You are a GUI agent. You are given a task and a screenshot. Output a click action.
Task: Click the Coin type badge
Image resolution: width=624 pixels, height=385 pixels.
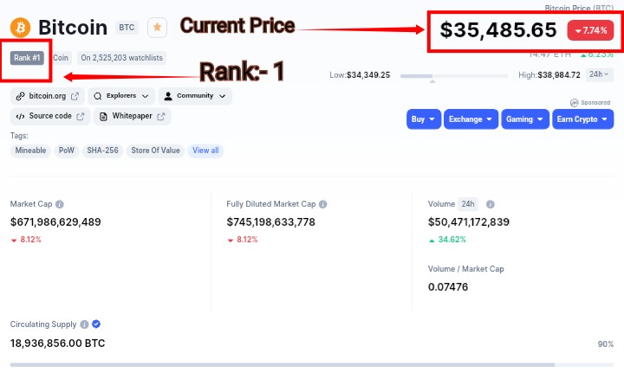[61, 58]
